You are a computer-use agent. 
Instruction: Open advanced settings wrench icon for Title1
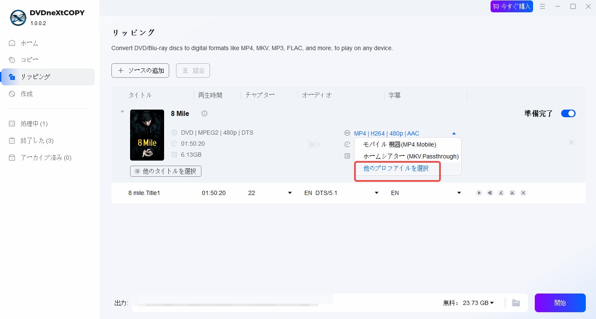pos(490,193)
